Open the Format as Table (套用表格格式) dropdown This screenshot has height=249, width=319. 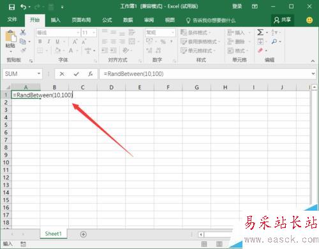200,41
